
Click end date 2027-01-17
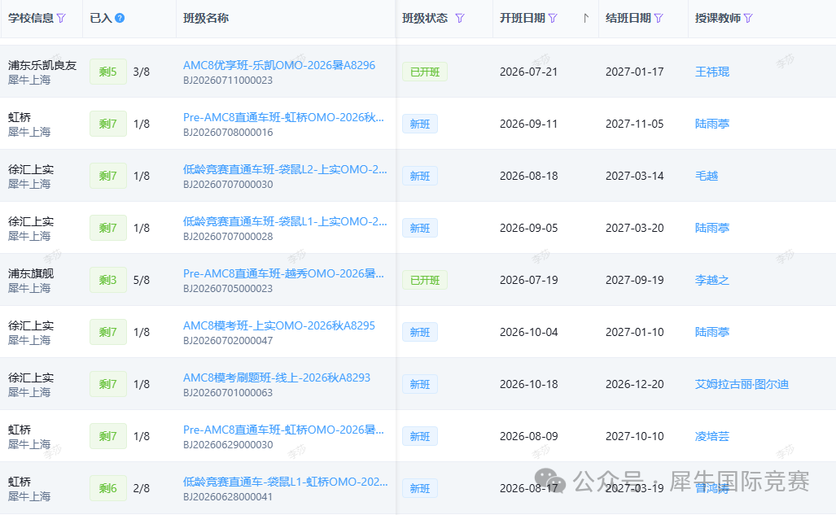(634, 72)
